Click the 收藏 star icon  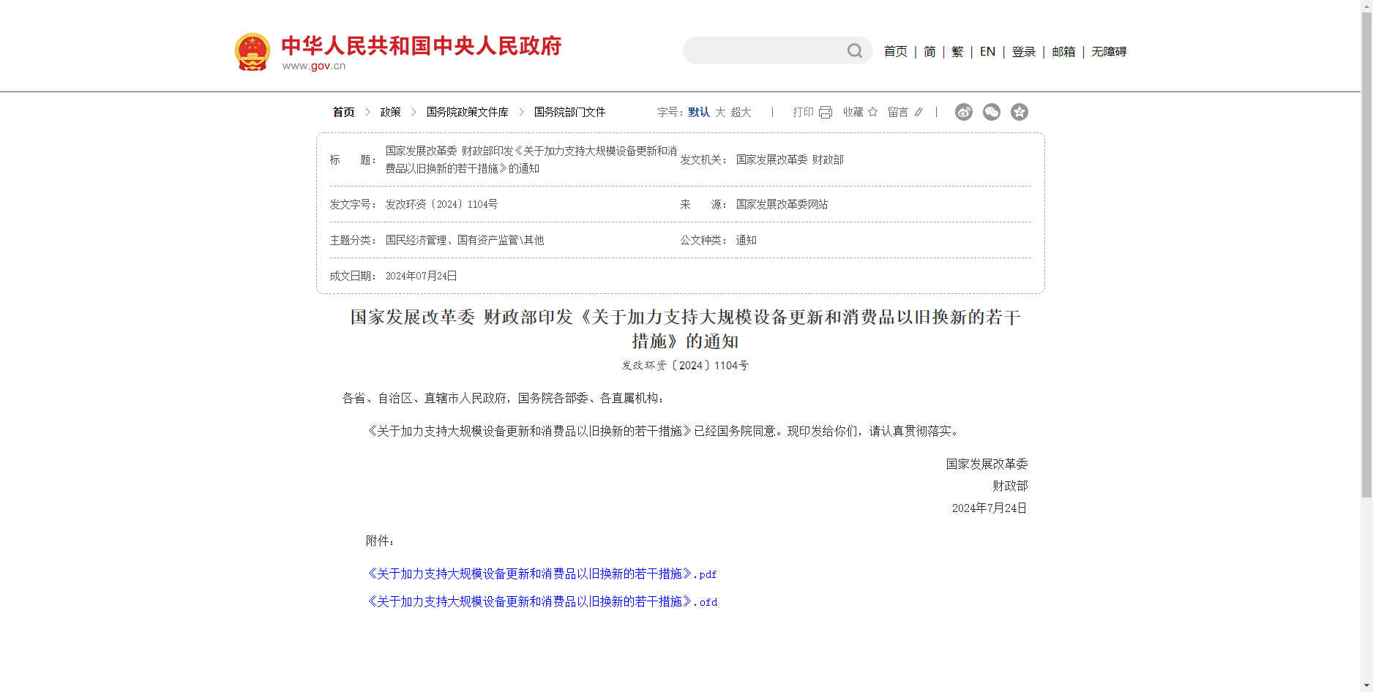pos(872,112)
